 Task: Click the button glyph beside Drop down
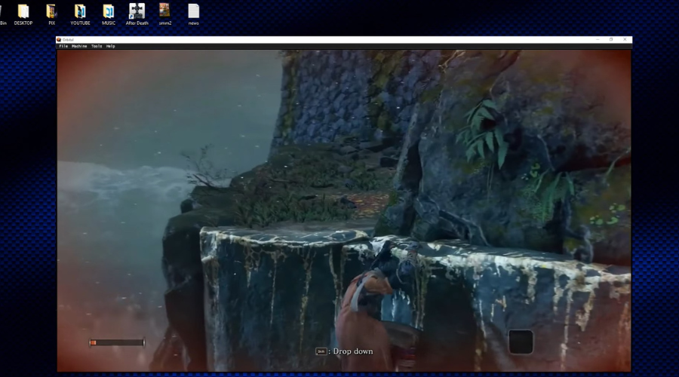pos(321,351)
